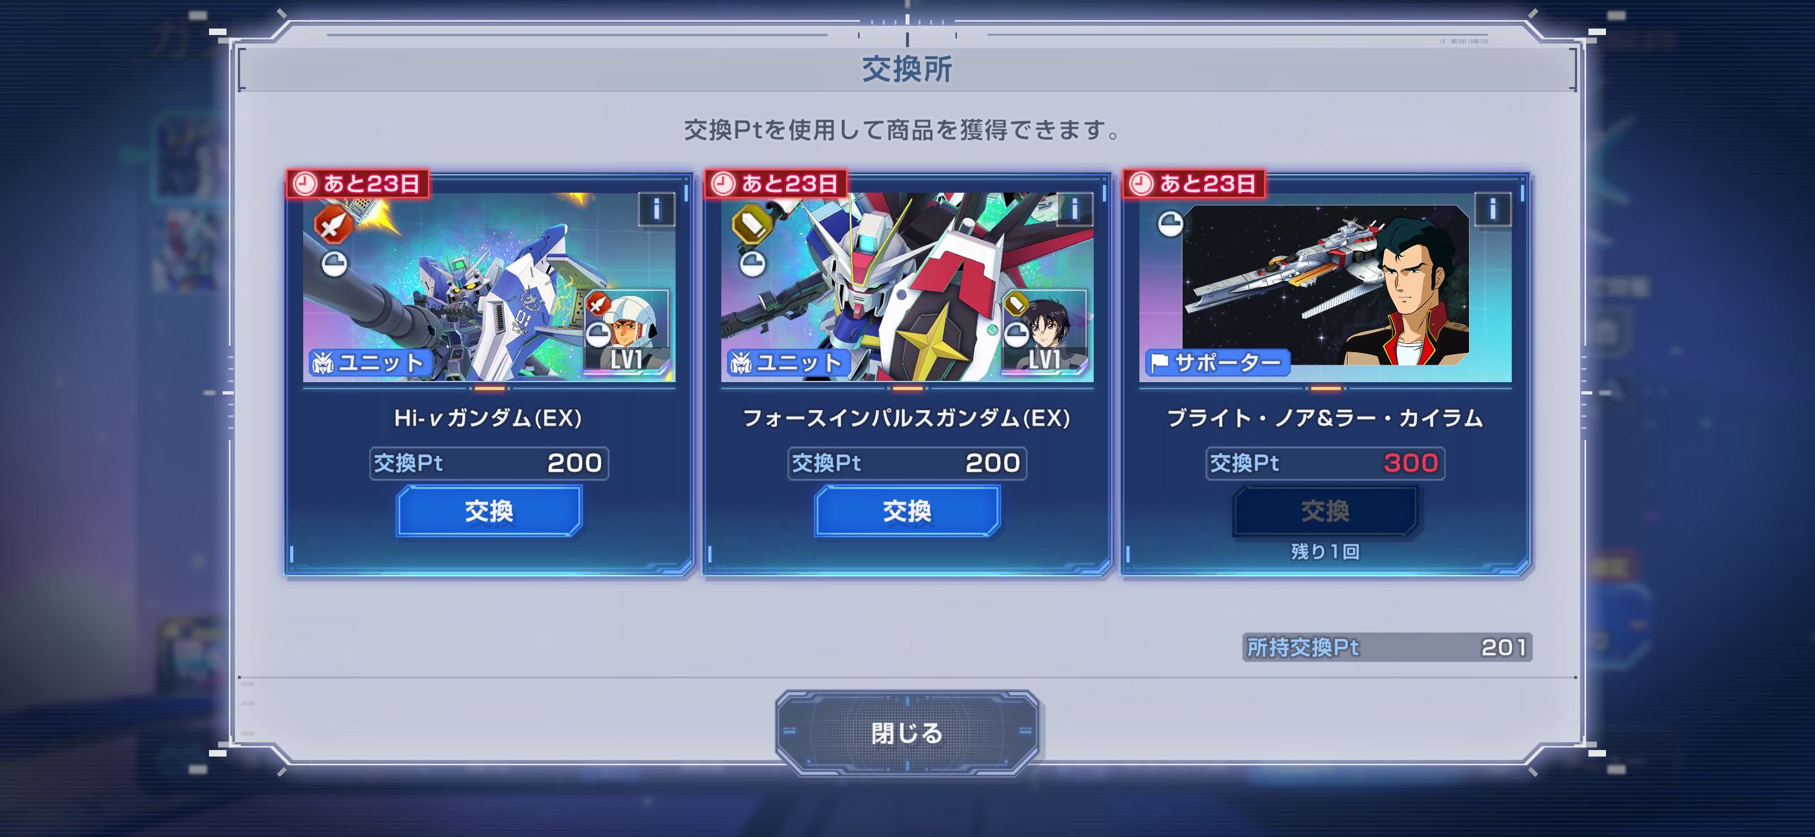Click the clock icon on first card's timer
This screenshot has height=837, width=1815.
tap(305, 184)
